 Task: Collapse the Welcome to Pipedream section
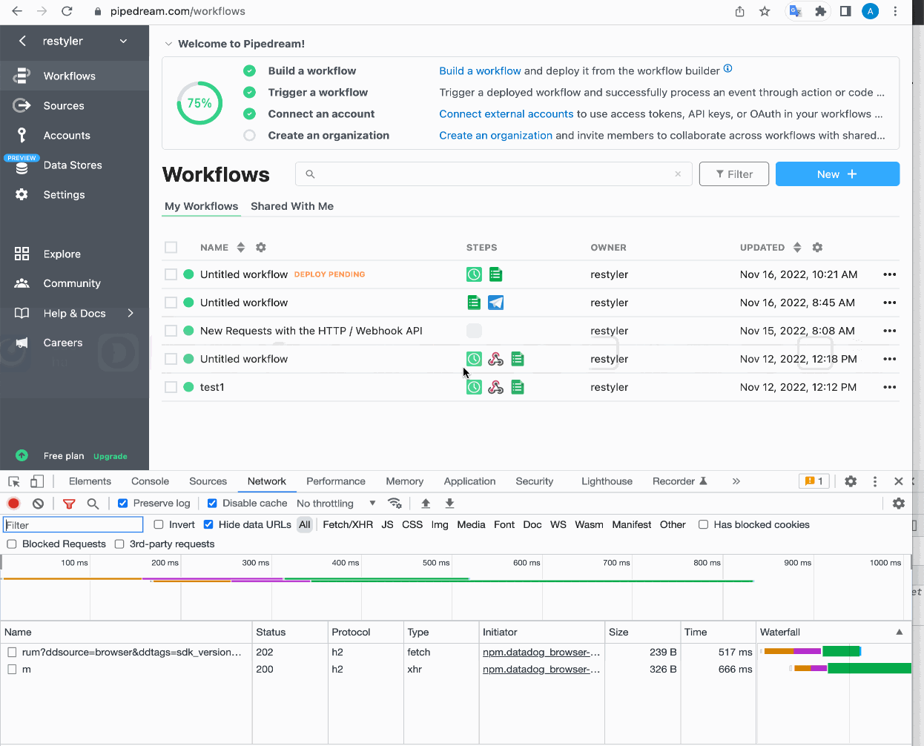pos(168,44)
